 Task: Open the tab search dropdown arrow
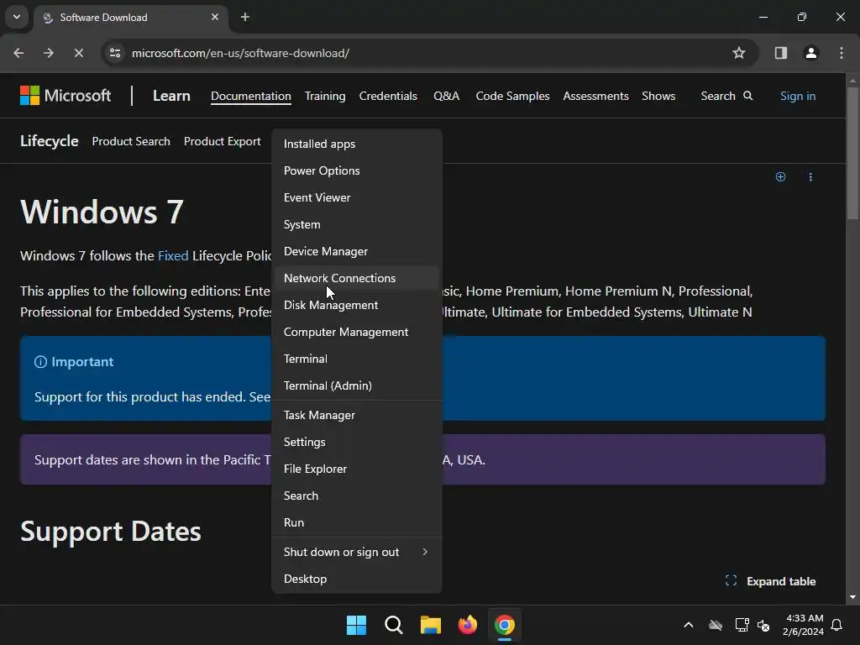(17, 17)
